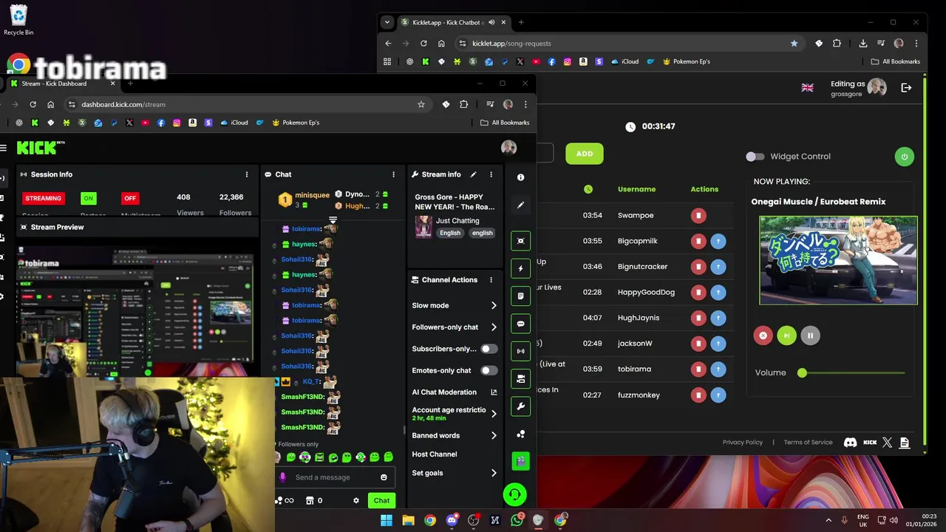Delete jacksonW's song request

pyautogui.click(x=698, y=344)
